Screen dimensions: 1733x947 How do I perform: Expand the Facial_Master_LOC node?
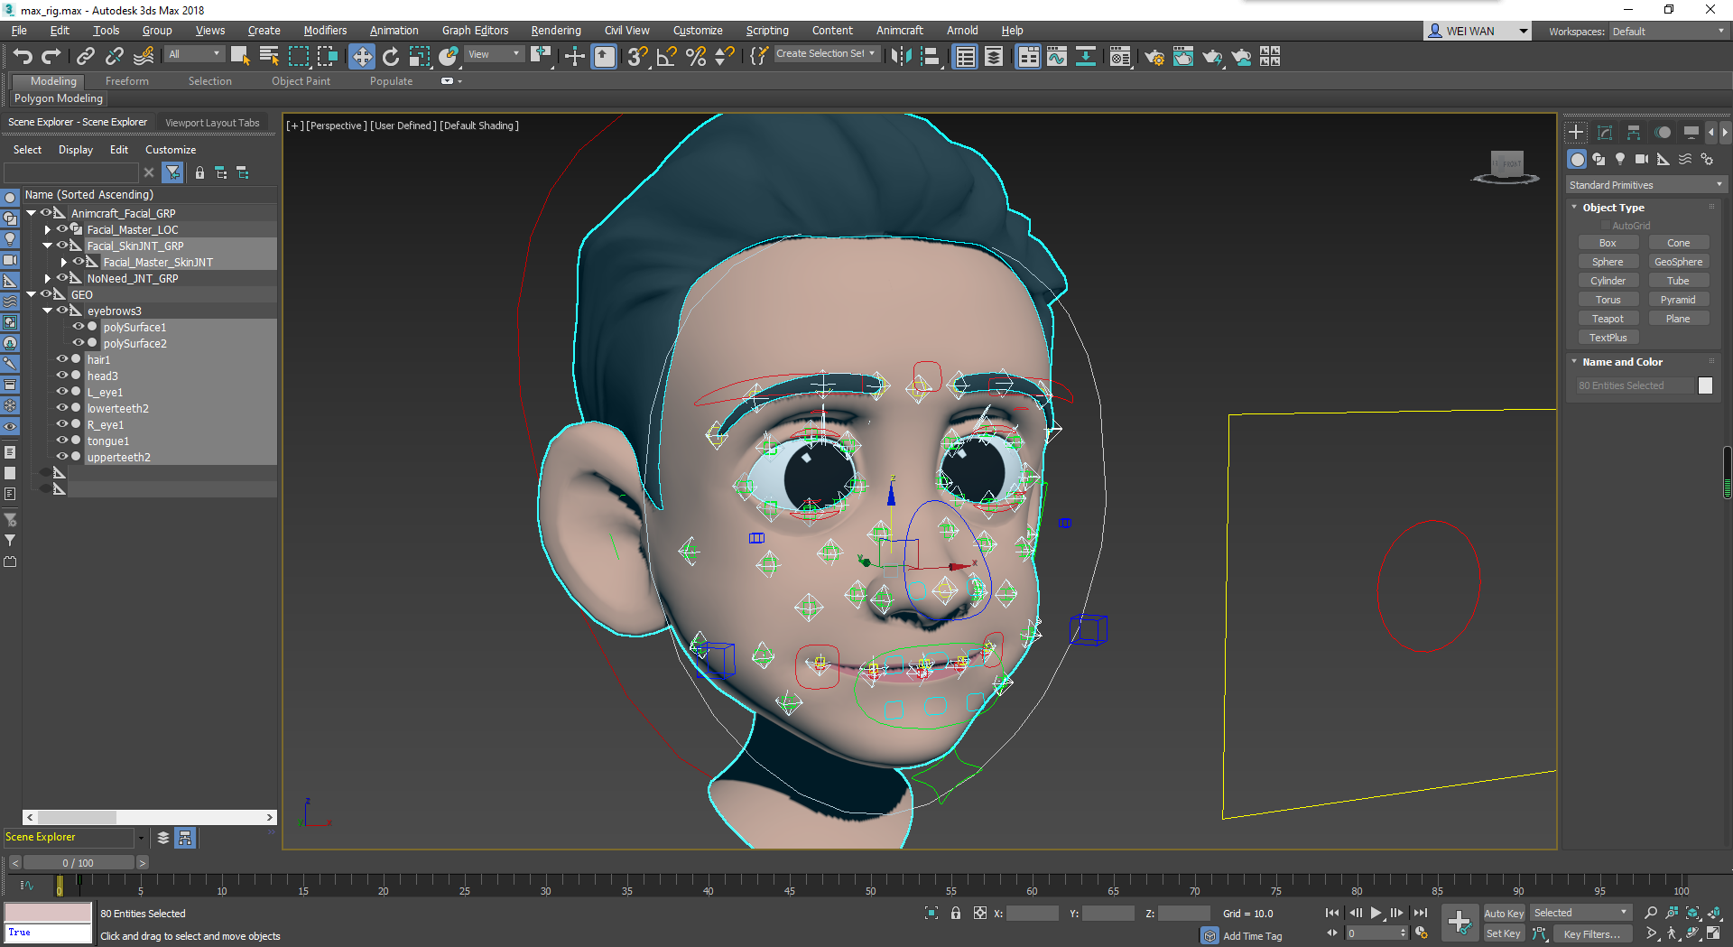(48, 229)
